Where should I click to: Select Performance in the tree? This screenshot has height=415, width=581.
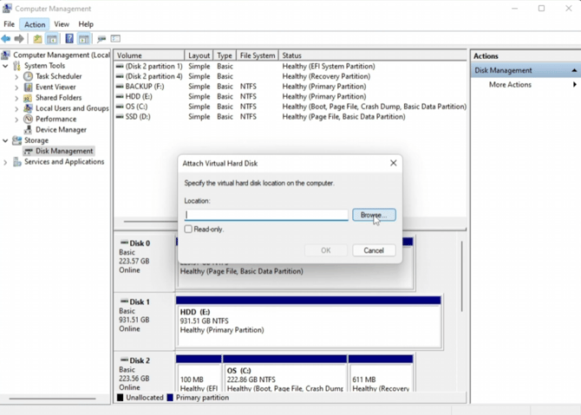[x=55, y=119]
